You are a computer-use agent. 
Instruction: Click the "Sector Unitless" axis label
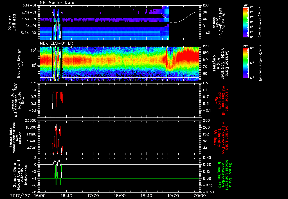(12, 22)
